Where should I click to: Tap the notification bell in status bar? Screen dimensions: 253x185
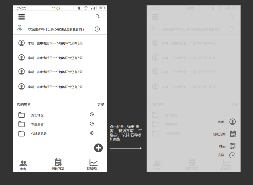[x=79, y=8]
